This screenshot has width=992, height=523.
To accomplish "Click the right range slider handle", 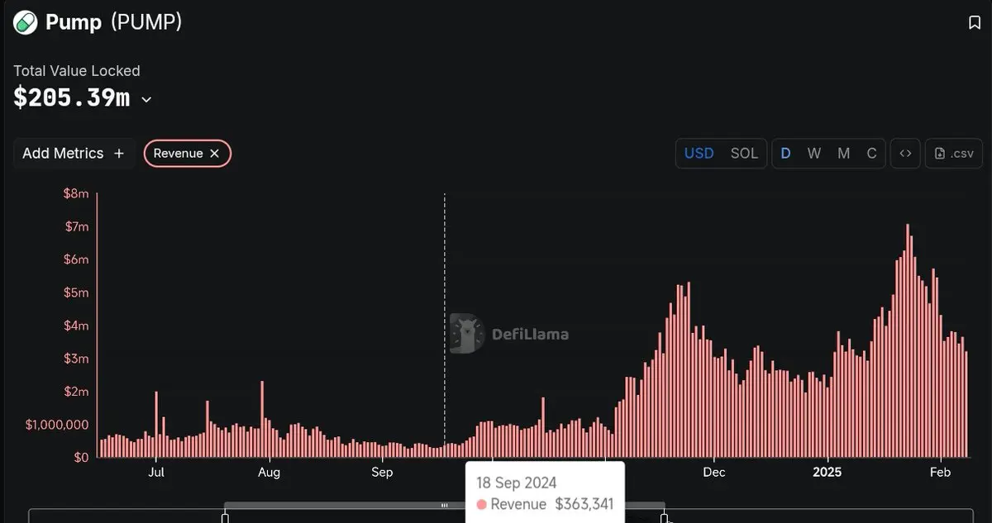I will tap(664, 518).
